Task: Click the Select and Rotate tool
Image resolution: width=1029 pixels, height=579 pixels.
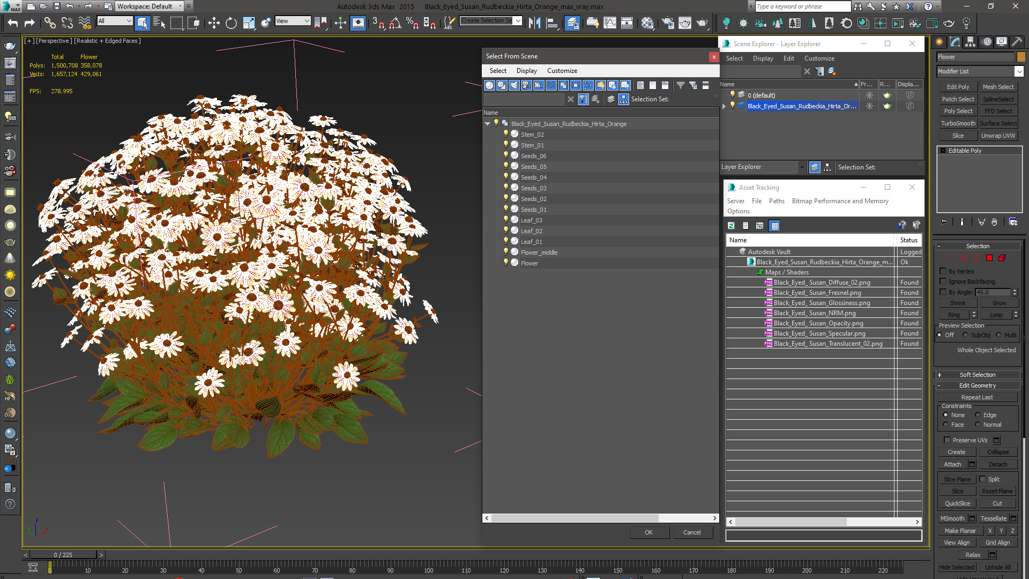Action: click(x=231, y=23)
